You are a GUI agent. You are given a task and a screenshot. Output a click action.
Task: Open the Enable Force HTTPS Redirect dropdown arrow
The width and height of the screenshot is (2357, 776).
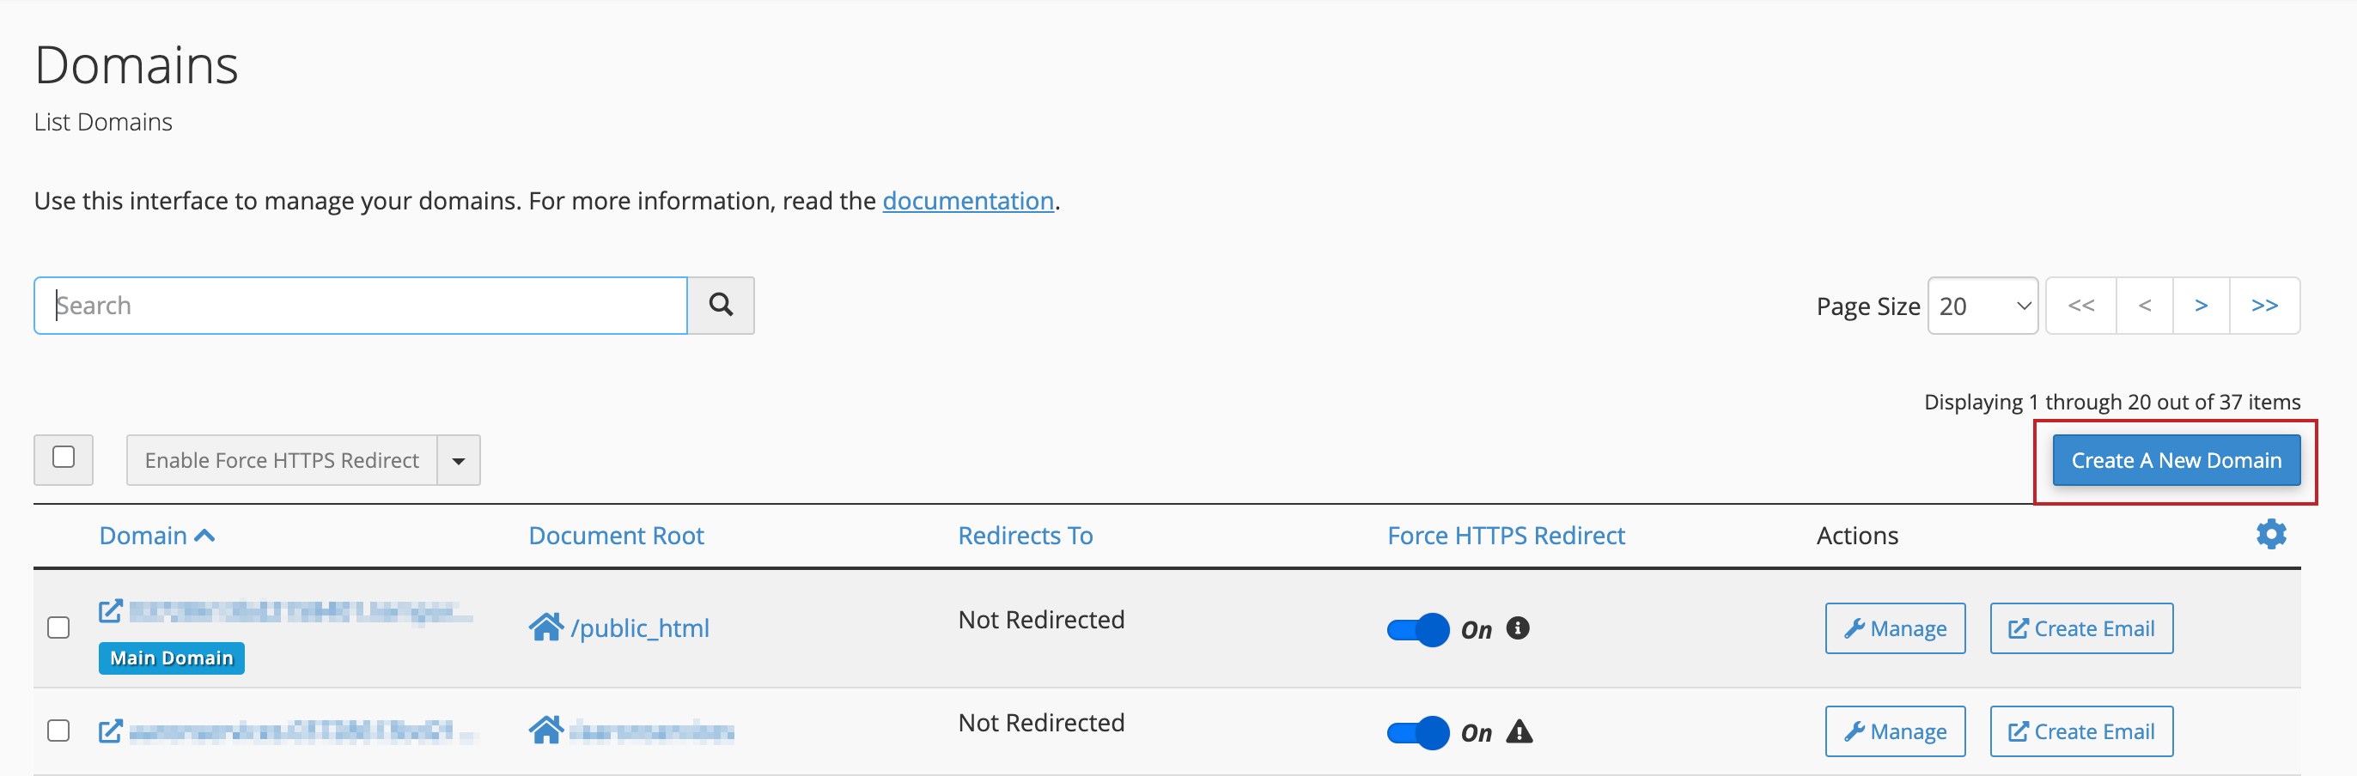[459, 461]
